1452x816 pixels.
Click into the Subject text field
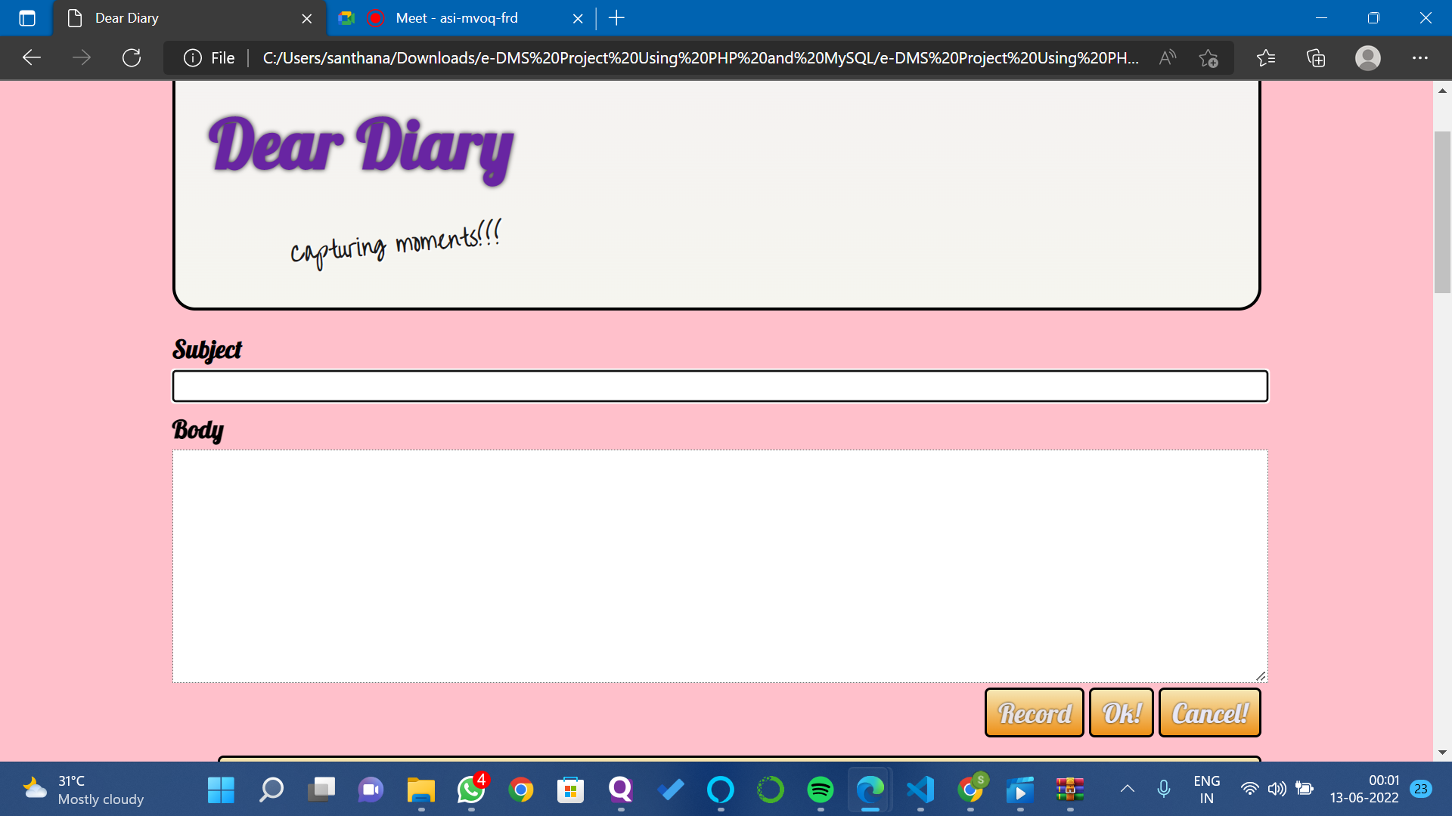(x=719, y=386)
